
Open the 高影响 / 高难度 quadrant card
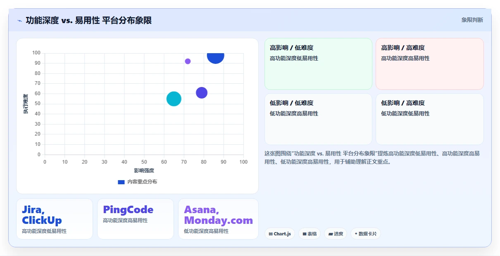[x=429, y=64]
